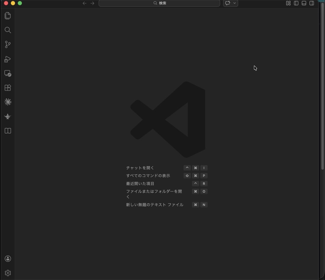Image resolution: width=325 pixels, height=280 pixels.
Task: Toggle the primary side bar
Action: click(296, 3)
